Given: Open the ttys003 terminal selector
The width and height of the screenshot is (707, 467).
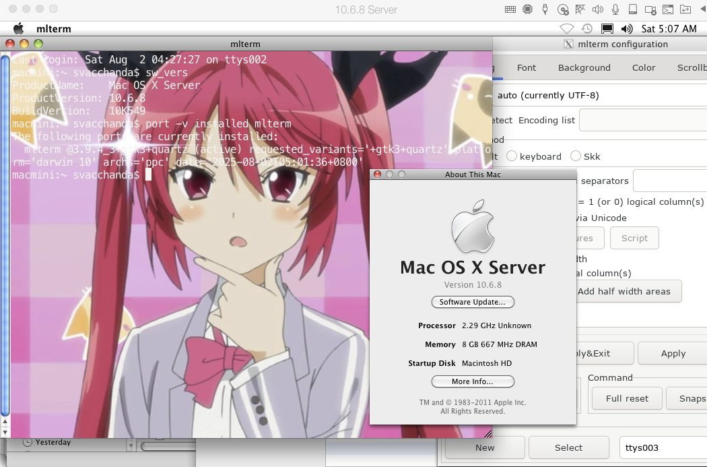Looking at the screenshot, I should (x=663, y=447).
